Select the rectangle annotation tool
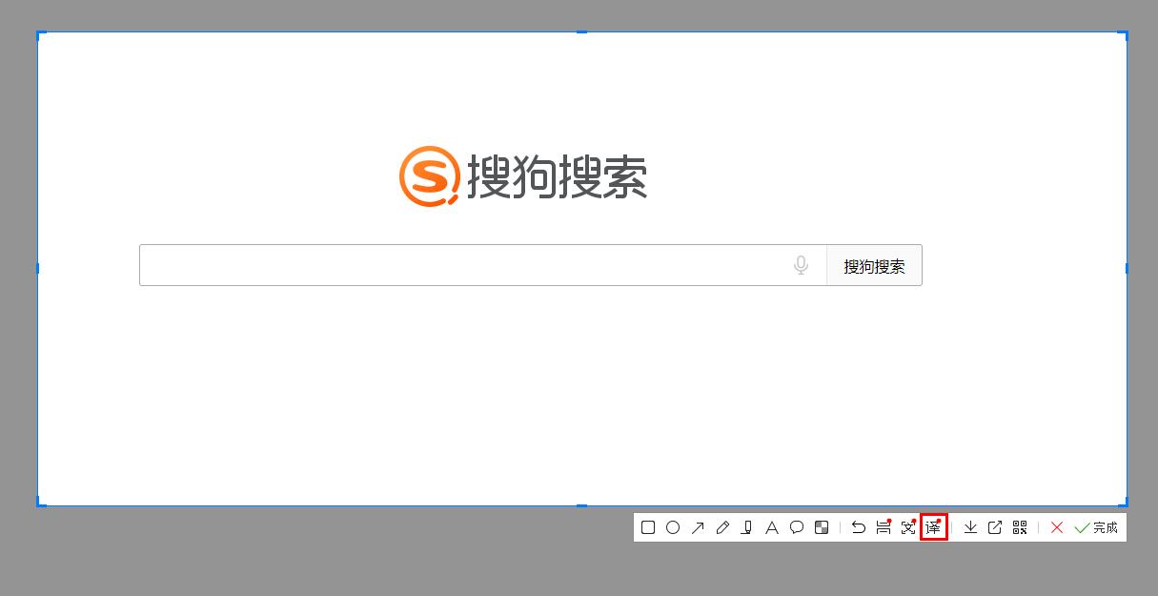The image size is (1158, 596). tap(648, 526)
